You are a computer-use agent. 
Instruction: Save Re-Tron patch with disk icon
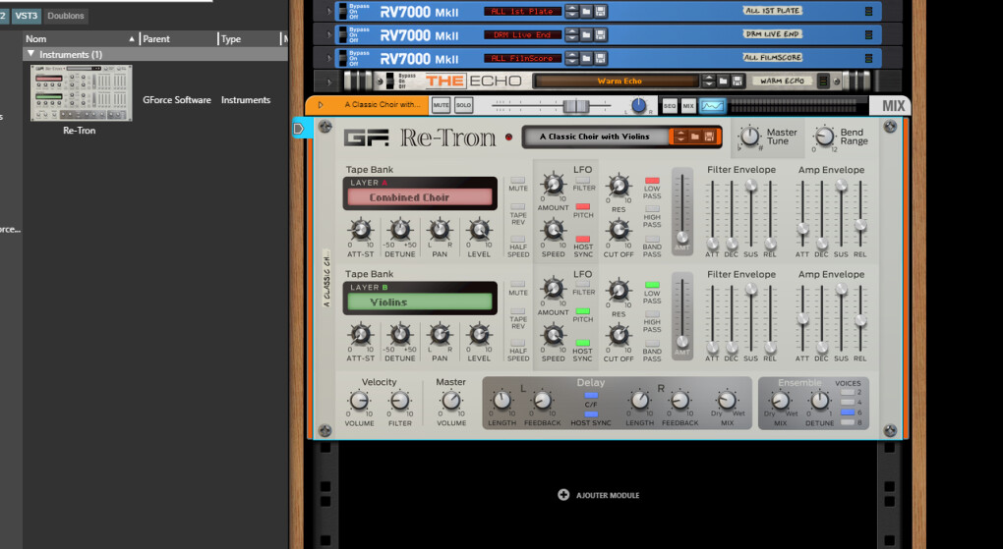pyautogui.click(x=709, y=137)
